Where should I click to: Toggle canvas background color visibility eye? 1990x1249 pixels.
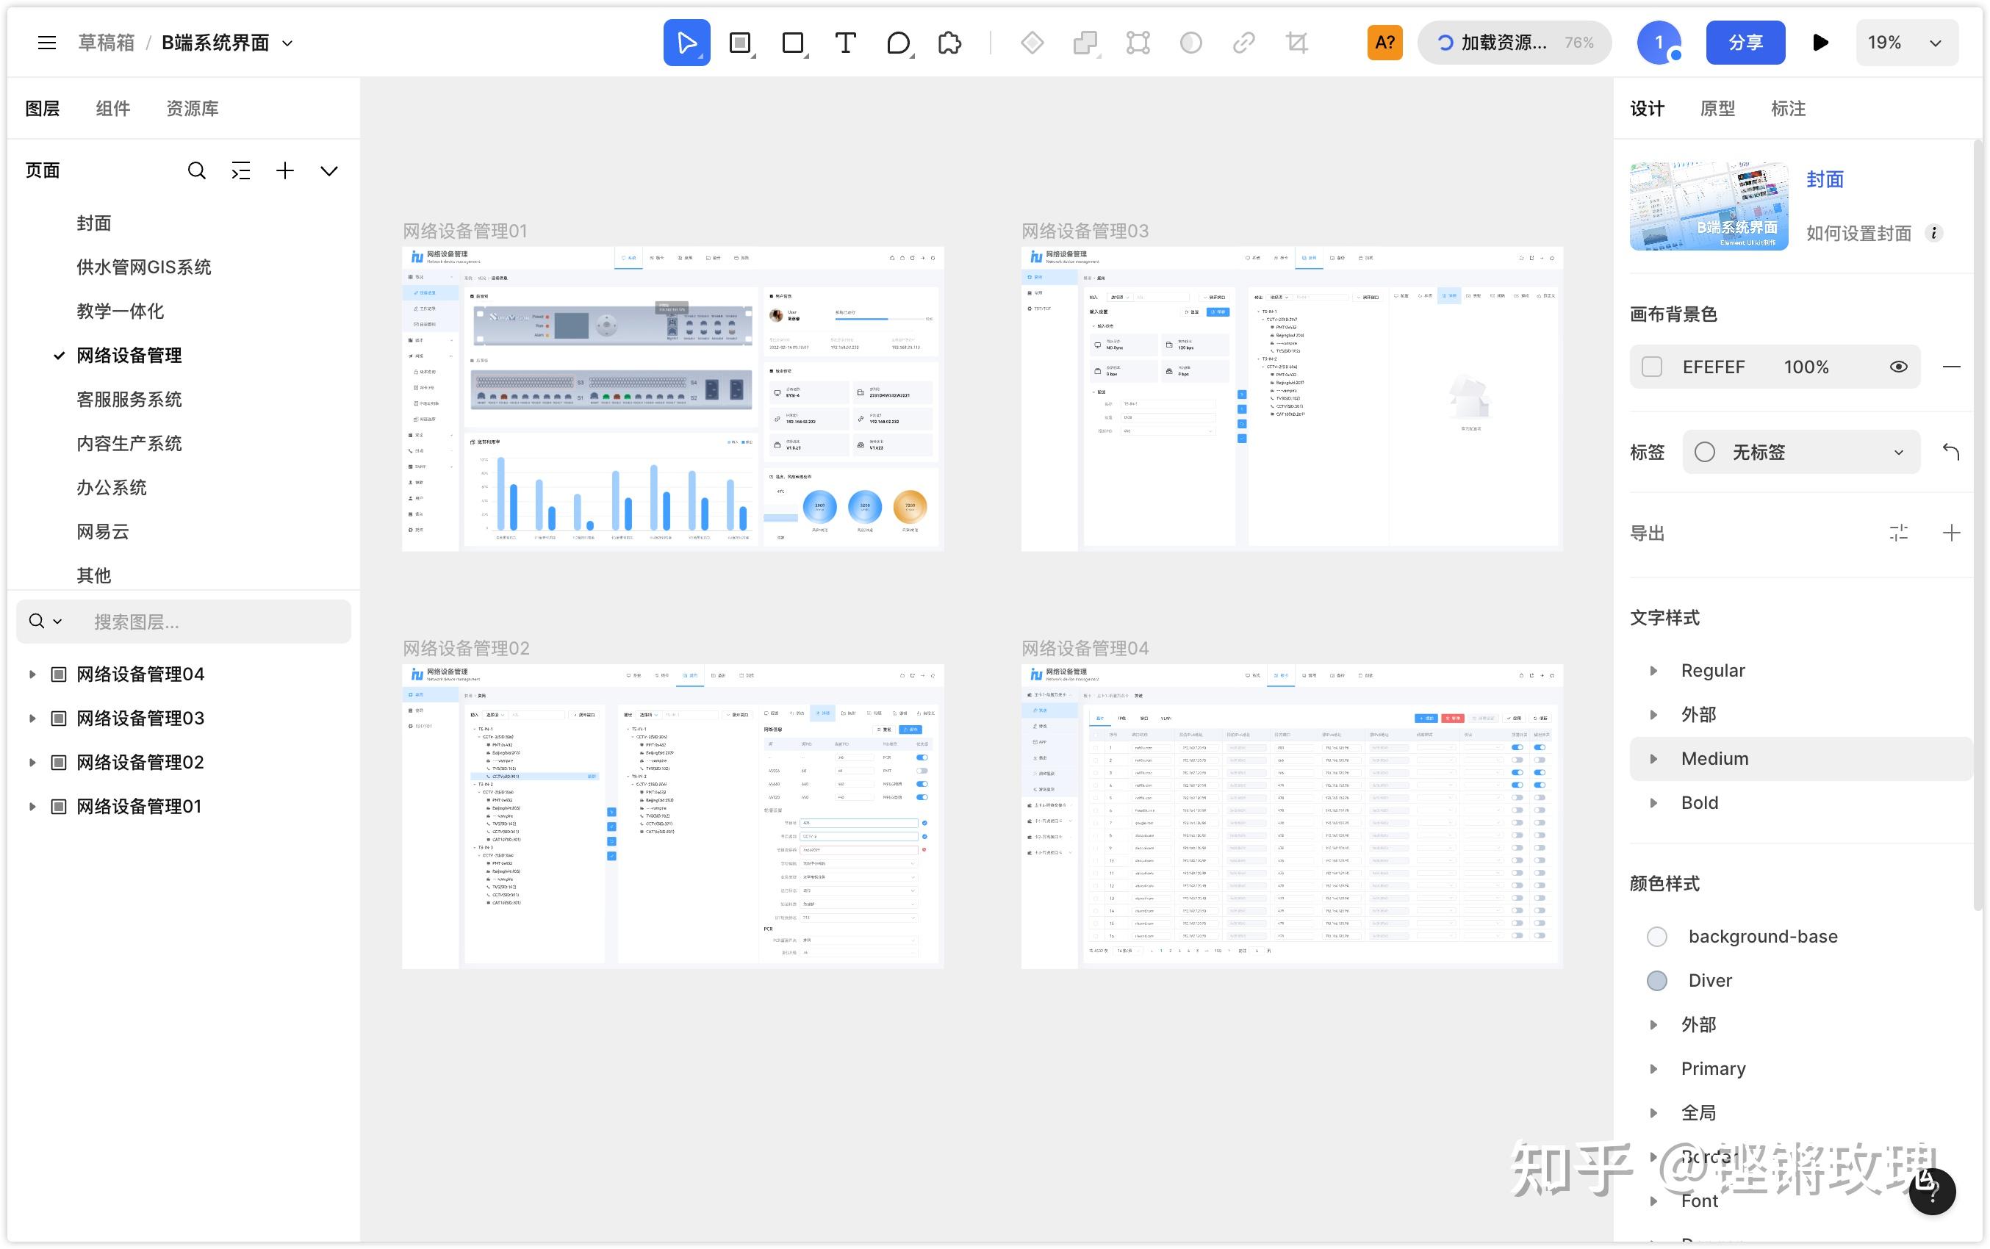pos(1898,367)
